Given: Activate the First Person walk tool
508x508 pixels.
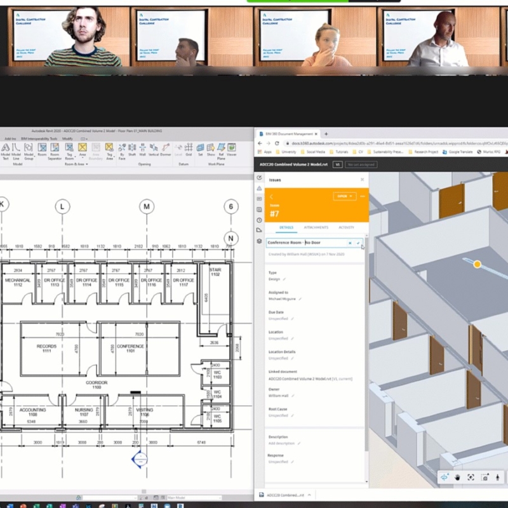Looking at the screenshot, I should 498,477.
